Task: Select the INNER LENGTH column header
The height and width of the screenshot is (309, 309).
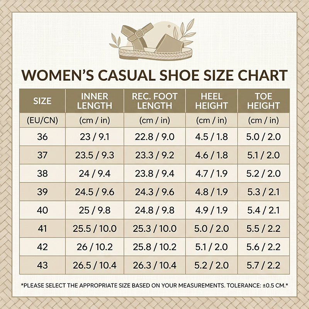Action: [95, 101]
